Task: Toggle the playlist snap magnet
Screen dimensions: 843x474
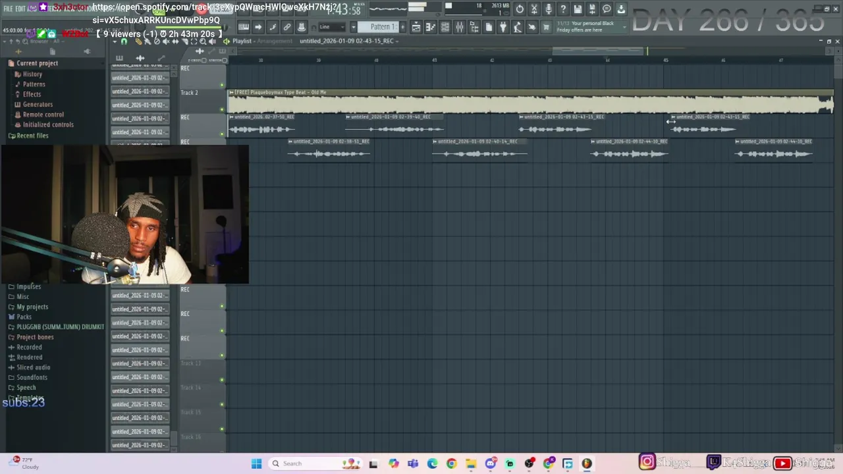Action: [x=124, y=41]
